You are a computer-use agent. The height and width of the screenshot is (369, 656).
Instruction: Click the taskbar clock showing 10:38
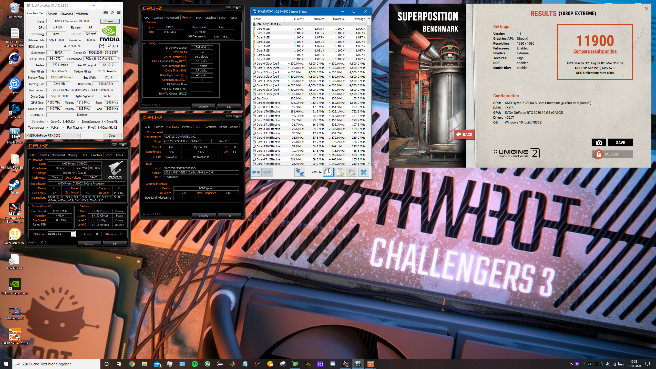point(634,364)
